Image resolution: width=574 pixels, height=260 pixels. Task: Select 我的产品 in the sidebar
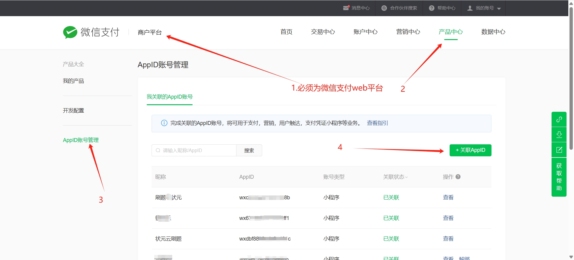[x=73, y=81]
